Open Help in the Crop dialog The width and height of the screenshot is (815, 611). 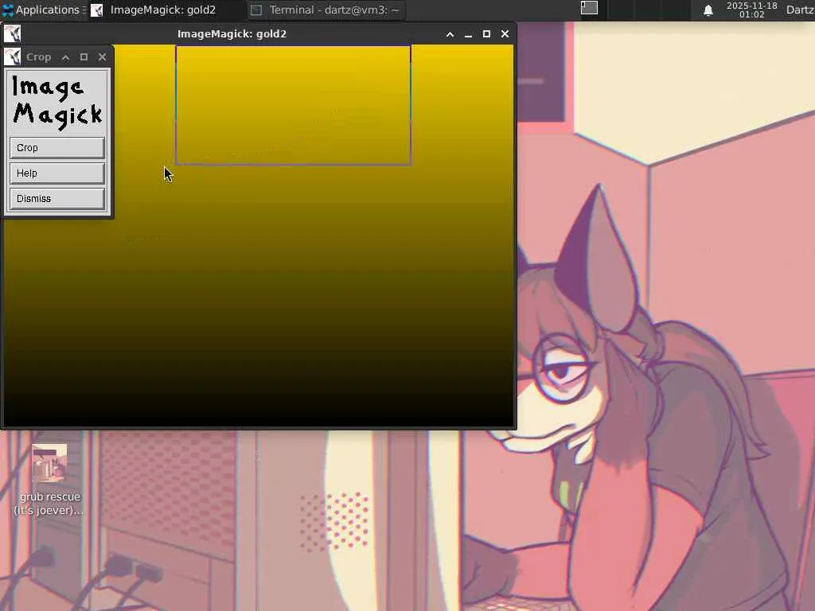pos(57,173)
